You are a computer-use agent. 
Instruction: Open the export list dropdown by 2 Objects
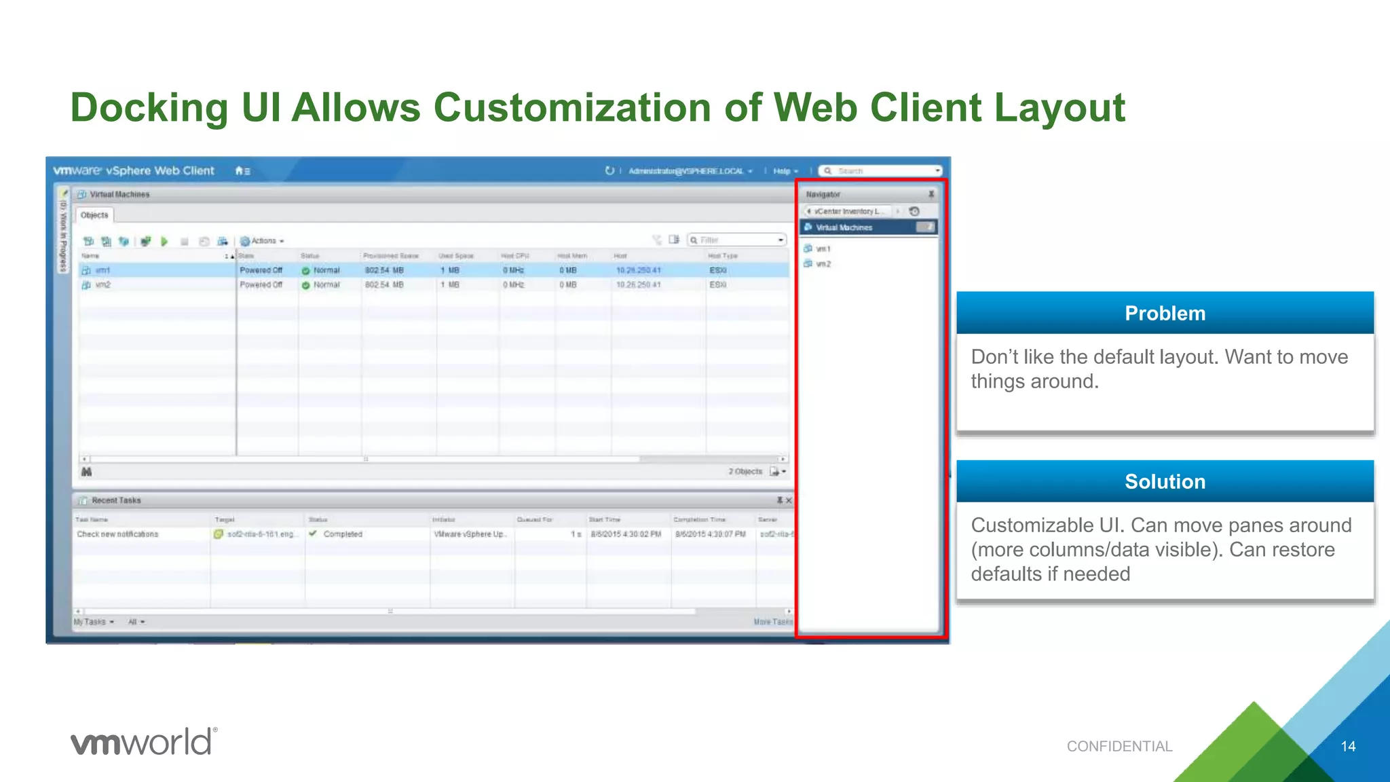pyautogui.click(x=778, y=472)
